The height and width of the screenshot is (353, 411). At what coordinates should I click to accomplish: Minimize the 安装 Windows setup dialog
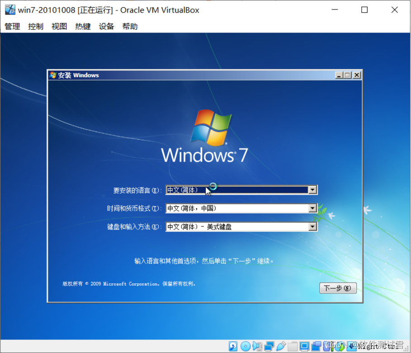[339, 75]
